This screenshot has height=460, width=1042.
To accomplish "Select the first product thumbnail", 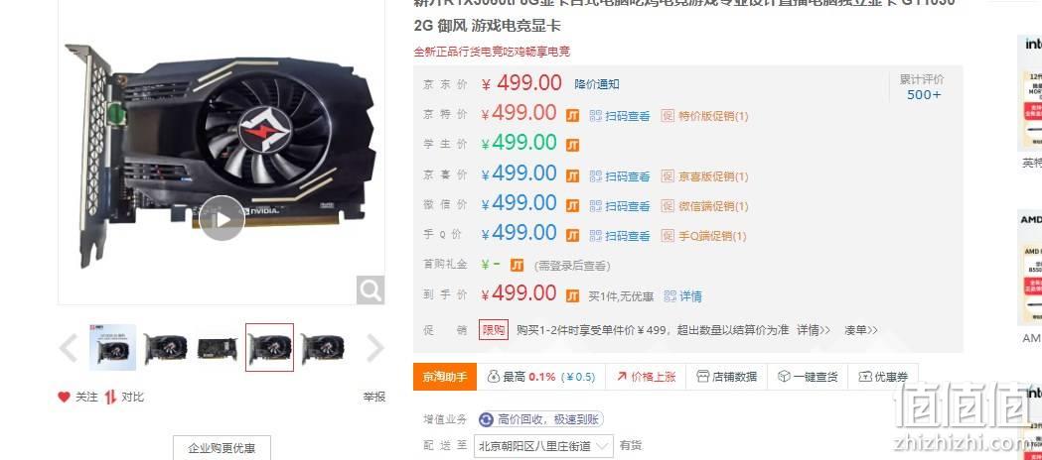I will pyautogui.click(x=113, y=347).
